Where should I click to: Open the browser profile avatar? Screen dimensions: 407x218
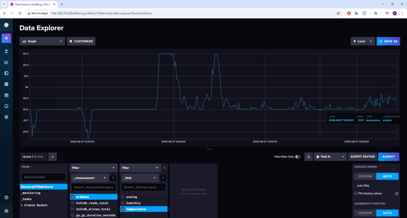point(395,13)
